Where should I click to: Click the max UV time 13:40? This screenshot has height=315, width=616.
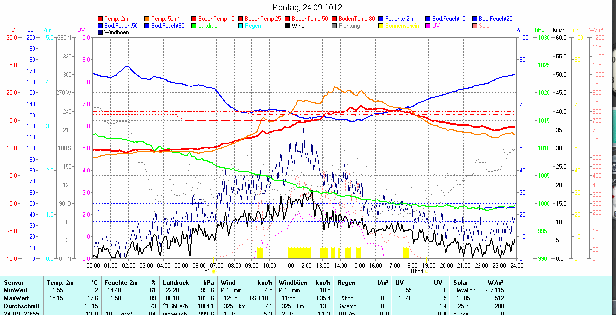(x=406, y=298)
